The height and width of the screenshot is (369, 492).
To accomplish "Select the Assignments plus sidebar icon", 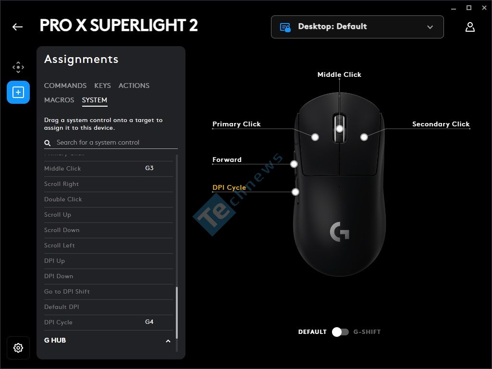I will [18, 92].
